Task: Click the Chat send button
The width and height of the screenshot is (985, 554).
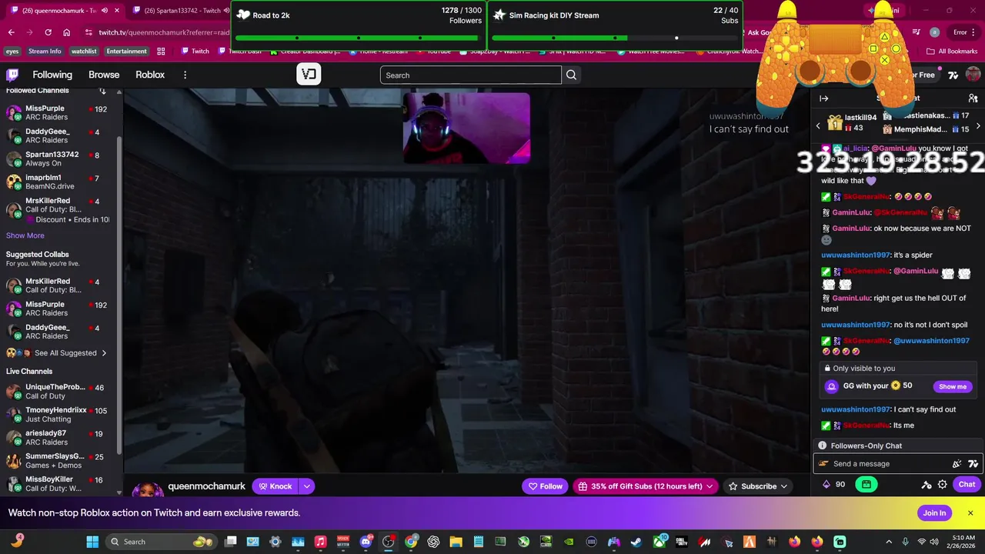Action: pos(967,484)
